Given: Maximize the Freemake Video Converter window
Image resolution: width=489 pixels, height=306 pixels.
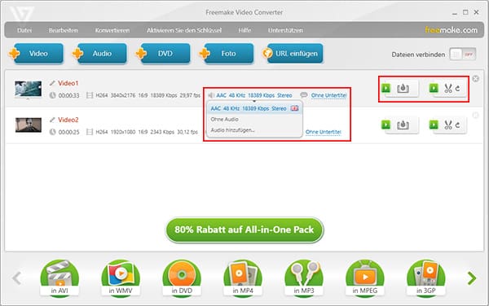Looking at the screenshot, I should (465, 12).
